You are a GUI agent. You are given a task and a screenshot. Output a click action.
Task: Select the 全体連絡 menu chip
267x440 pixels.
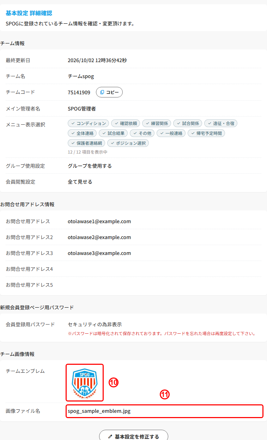coord(82,133)
